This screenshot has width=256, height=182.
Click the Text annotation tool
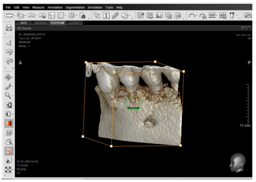pos(106,16)
